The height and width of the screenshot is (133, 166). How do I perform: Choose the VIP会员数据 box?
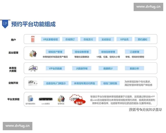[55, 68]
